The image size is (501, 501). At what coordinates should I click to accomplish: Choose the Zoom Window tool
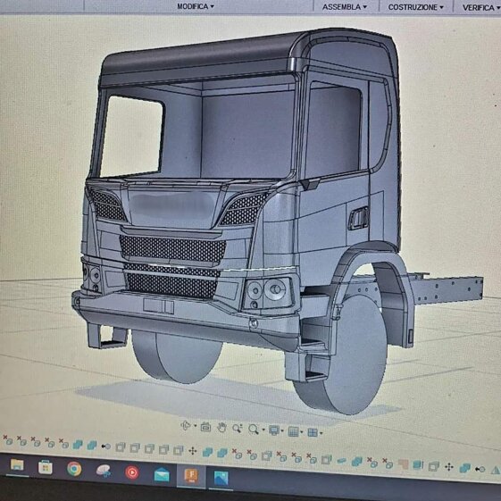pos(237,428)
